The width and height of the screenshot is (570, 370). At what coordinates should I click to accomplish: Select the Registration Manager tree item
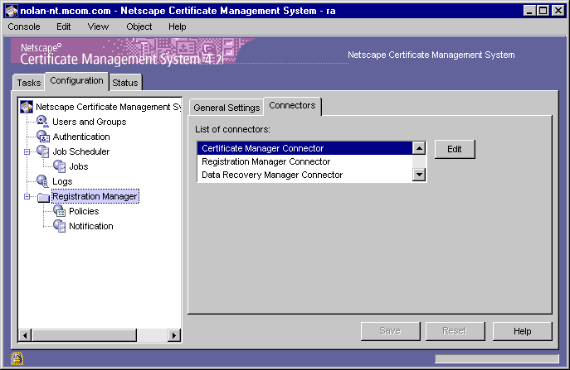[x=95, y=196]
